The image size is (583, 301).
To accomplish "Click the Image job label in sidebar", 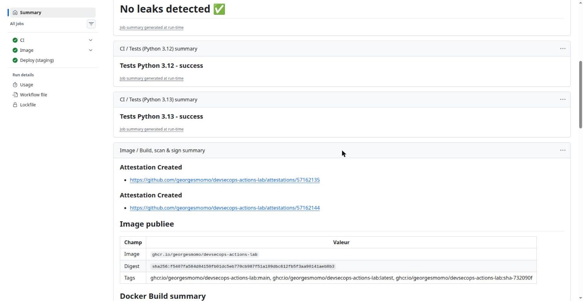I will pos(27,50).
